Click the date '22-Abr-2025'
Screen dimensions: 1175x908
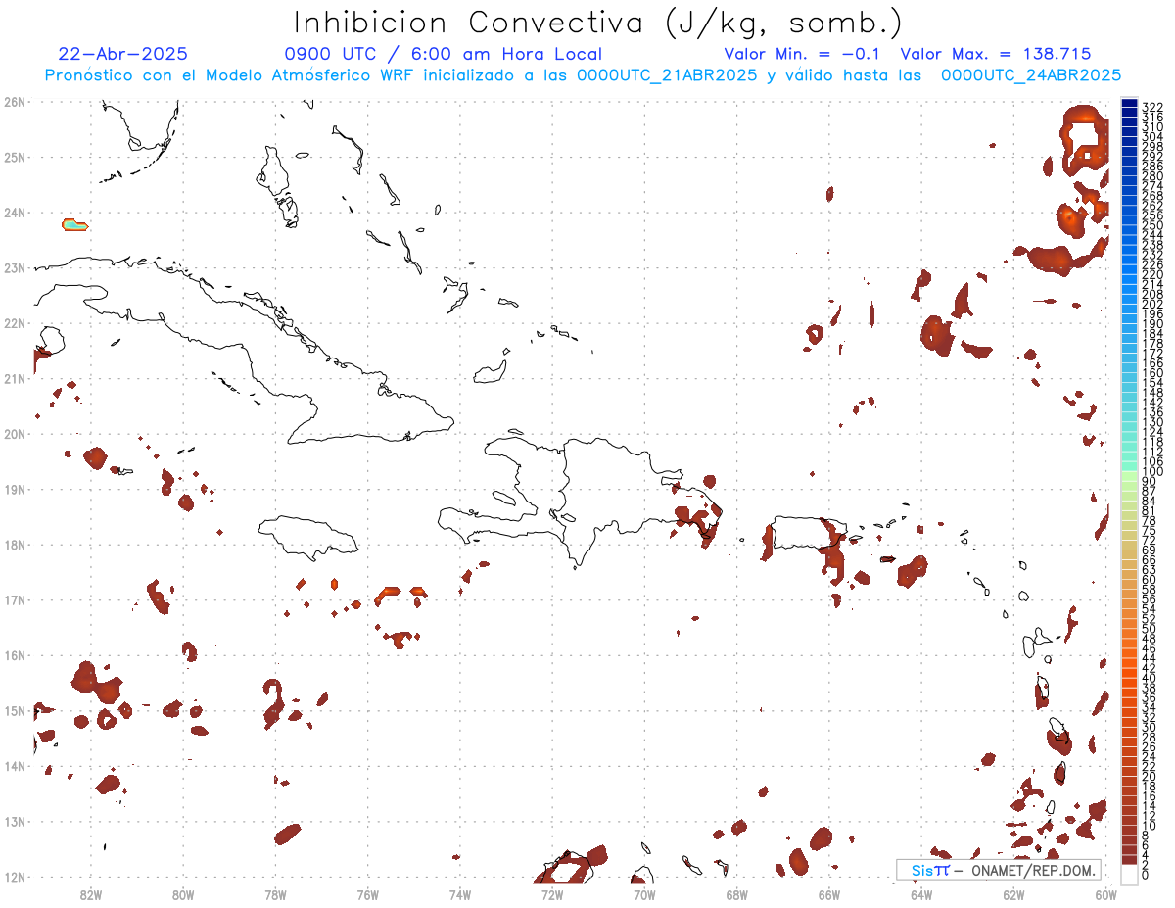123,54
